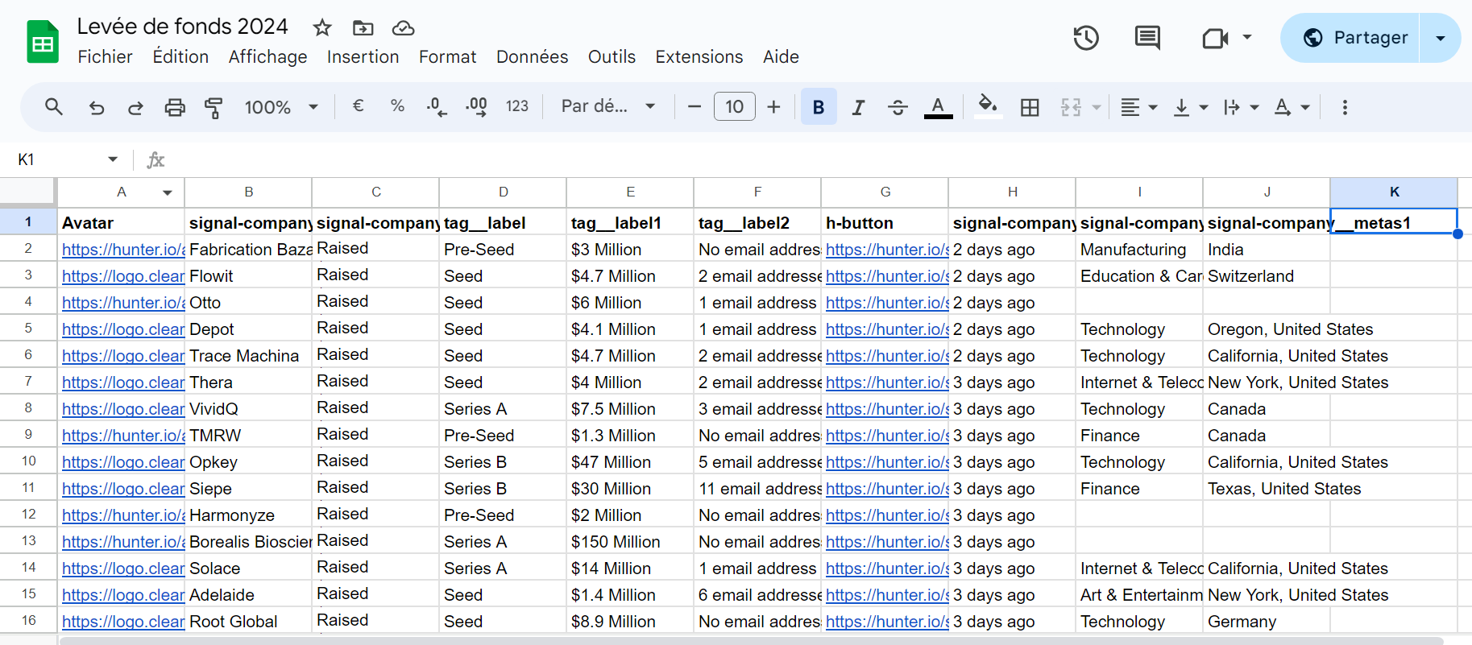
Task: Open the Name box cell dropdown
Action: click(x=113, y=159)
